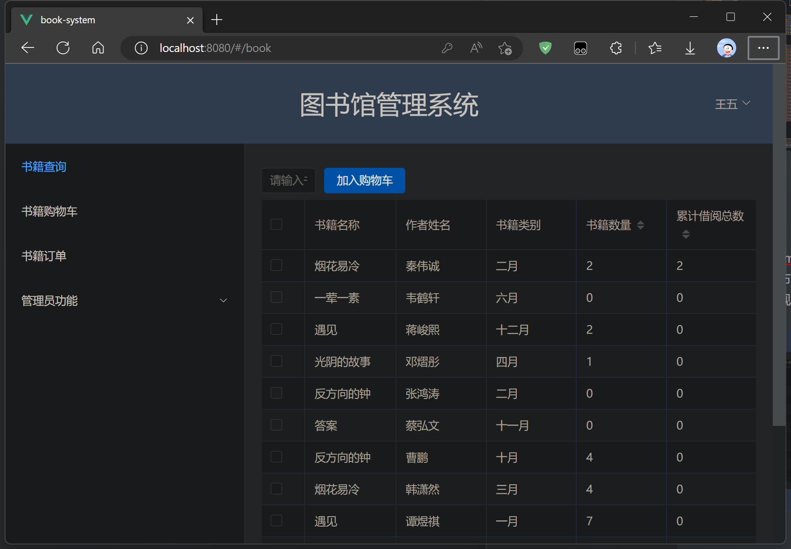The height and width of the screenshot is (549, 791).
Task: Click the category cell 四月
Action: [507, 362]
